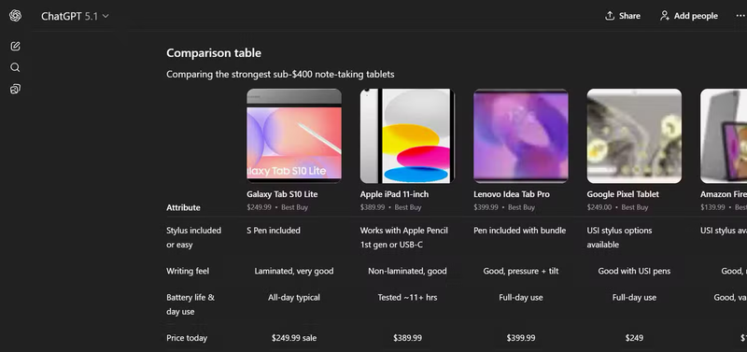
Task: Click the Galaxy Tab S10 Lite title
Action: coord(282,194)
